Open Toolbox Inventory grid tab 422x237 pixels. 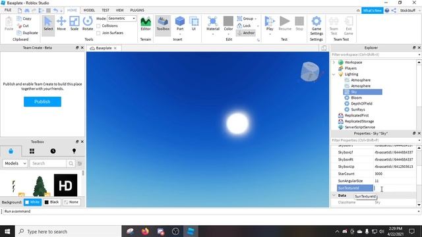32,151
